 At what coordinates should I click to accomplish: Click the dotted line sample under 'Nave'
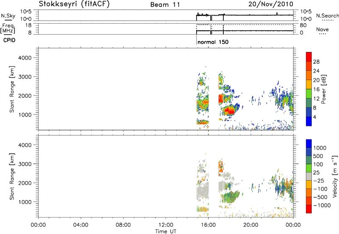tap(322, 34)
